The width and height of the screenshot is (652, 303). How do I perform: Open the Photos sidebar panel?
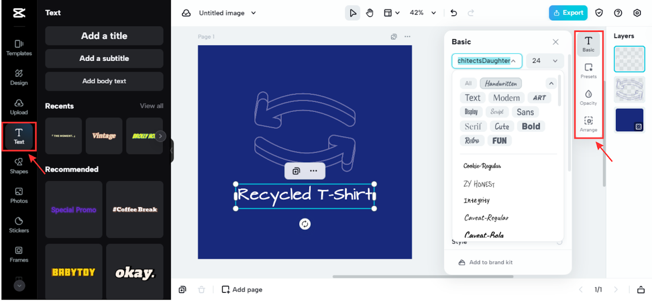click(x=19, y=196)
